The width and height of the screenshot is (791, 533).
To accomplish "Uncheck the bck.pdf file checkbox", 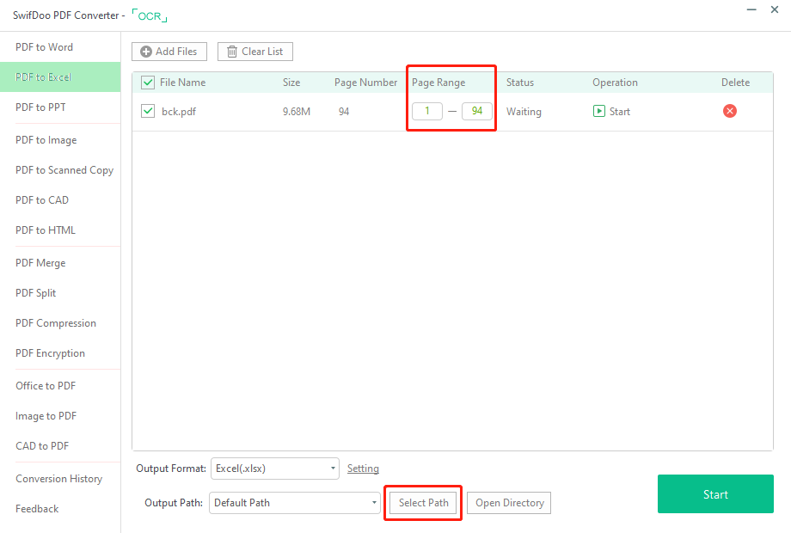I will (x=148, y=111).
